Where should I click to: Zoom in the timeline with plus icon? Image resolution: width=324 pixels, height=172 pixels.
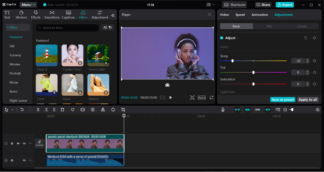[x=318, y=110]
